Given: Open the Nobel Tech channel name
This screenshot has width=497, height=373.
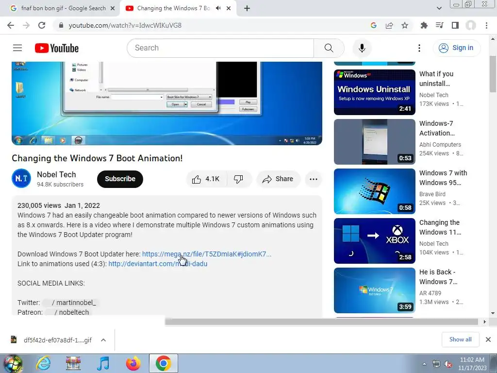Looking at the screenshot, I should click(x=56, y=174).
